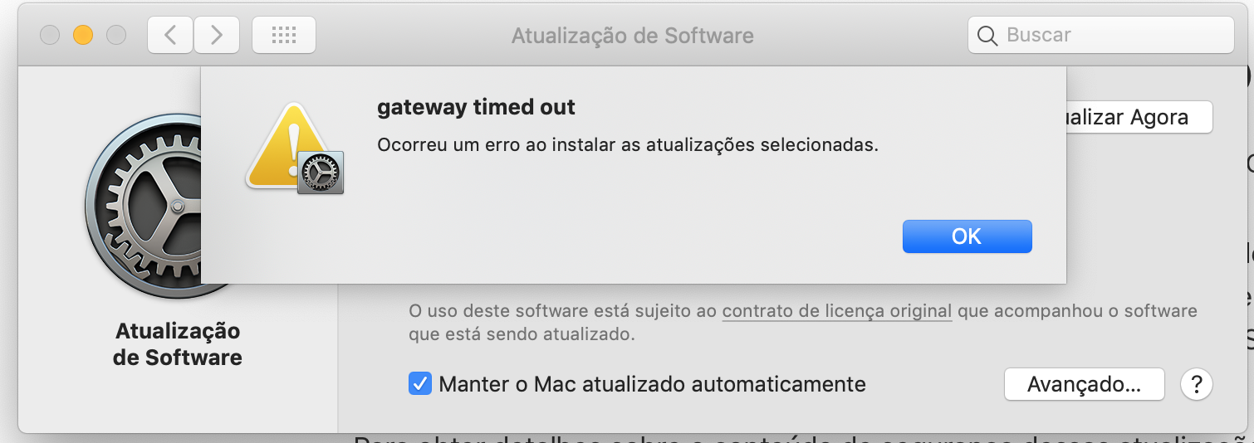The image size is (1254, 443).
Task: Click the Ocorreu um erro message text
Action: pos(627,144)
